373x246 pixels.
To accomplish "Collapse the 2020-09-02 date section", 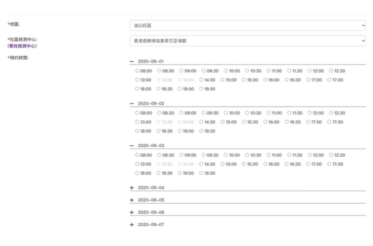I will point(132,104).
